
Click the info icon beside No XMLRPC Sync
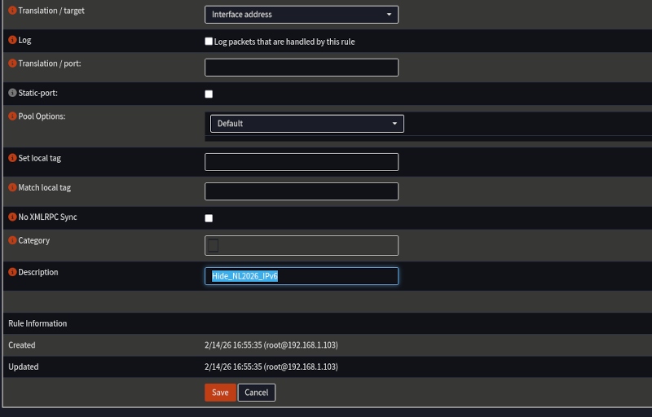coord(12,217)
